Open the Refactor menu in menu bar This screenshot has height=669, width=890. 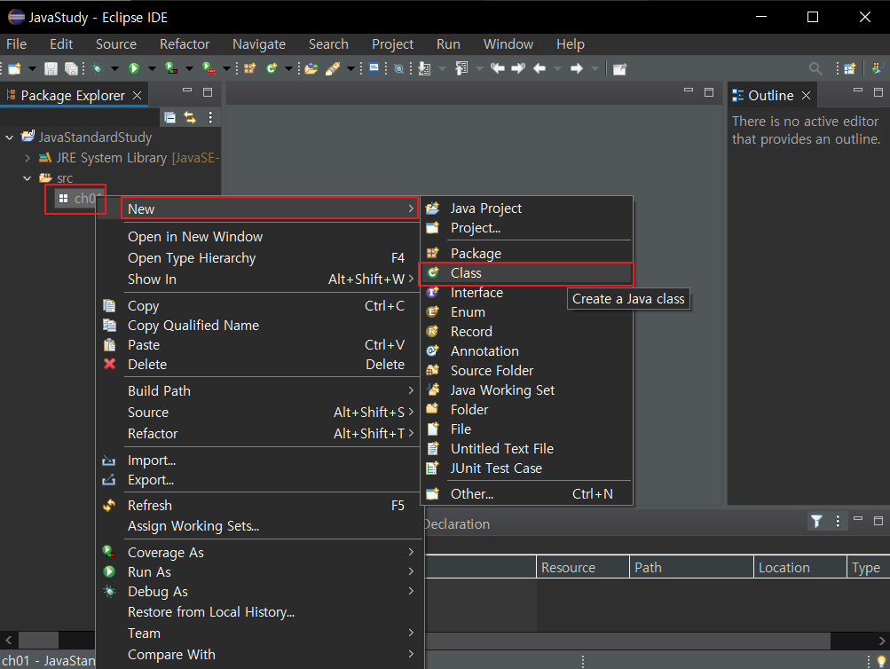pos(185,44)
